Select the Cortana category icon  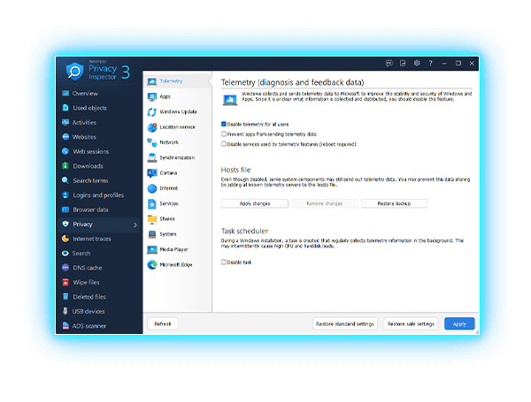[x=152, y=173]
